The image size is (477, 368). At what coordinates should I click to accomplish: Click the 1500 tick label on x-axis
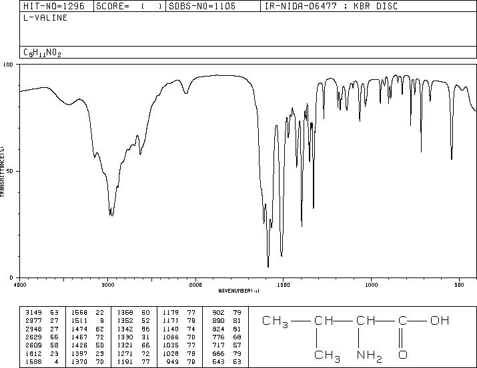coord(284,285)
